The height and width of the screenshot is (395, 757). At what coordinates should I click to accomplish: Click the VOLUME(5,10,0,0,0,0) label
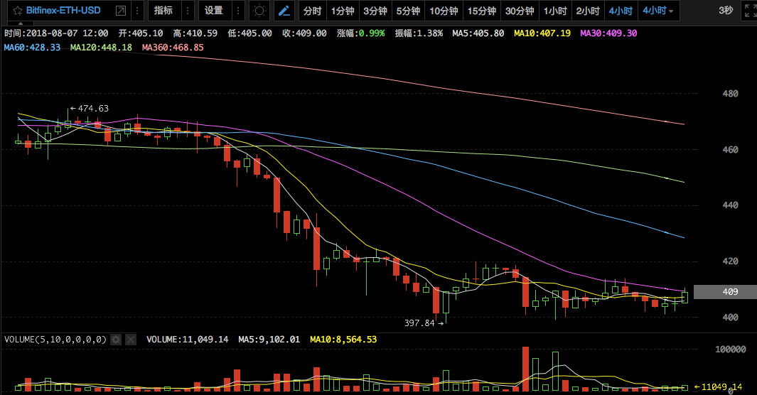coord(55,340)
